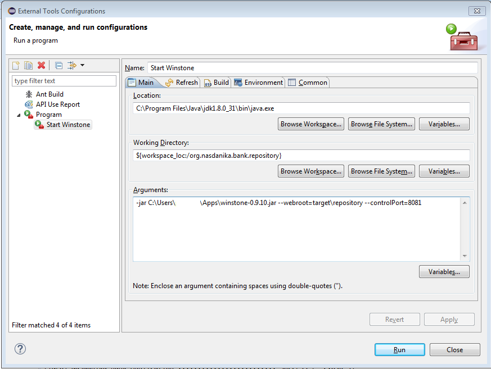Select the Start Winstone configuration

pyautogui.click(x=68, y=125)
